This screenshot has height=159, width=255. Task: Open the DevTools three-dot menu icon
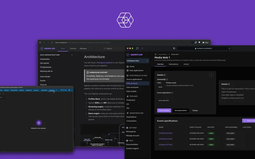[x=72, y=90]
